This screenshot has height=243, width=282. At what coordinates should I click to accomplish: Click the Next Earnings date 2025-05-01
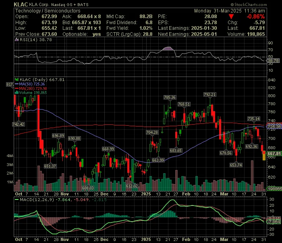pos(204,34)
